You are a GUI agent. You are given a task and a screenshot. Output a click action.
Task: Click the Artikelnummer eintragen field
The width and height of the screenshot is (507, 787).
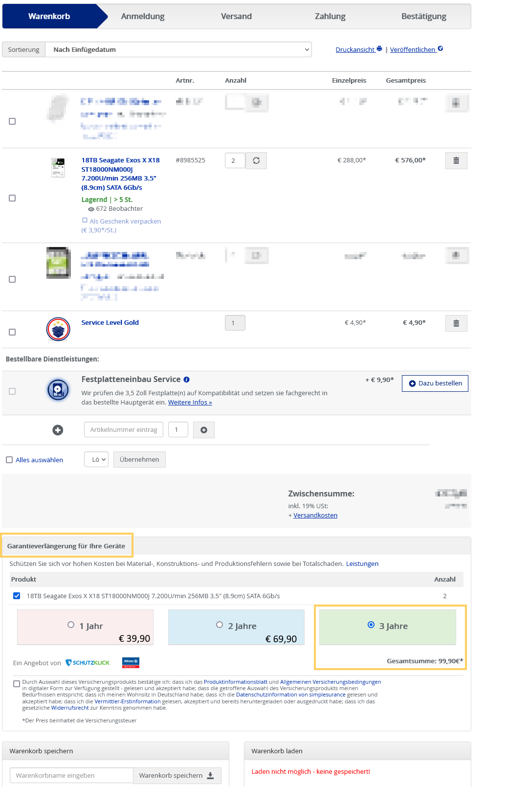[124, 430]
